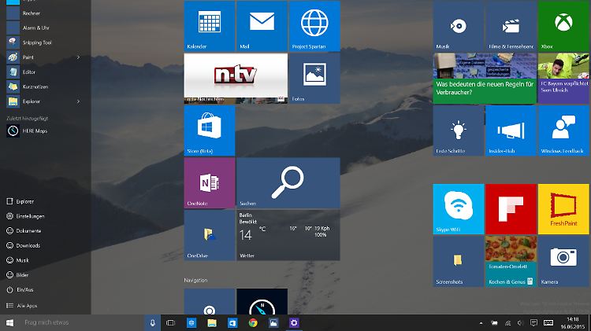Focus the 'Frag mich etwas' search box
Viewport: 591px width, 331px height.
[x=81, y=322]
